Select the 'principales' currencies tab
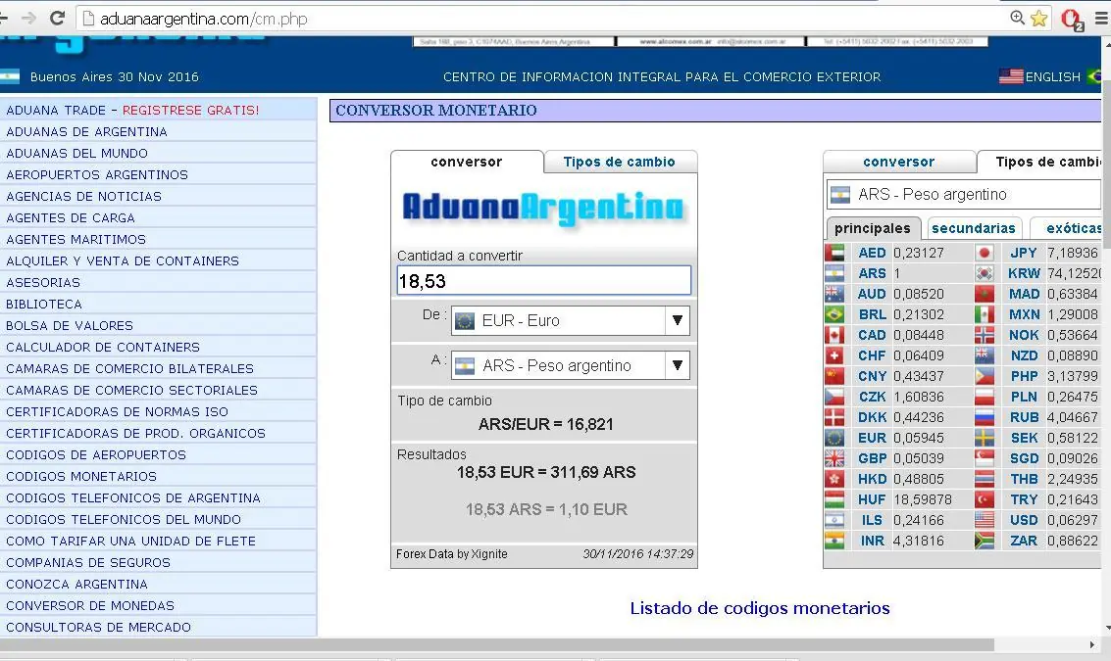The height and width of the screenshot is (661, 1111). click(x=872, y=228)
